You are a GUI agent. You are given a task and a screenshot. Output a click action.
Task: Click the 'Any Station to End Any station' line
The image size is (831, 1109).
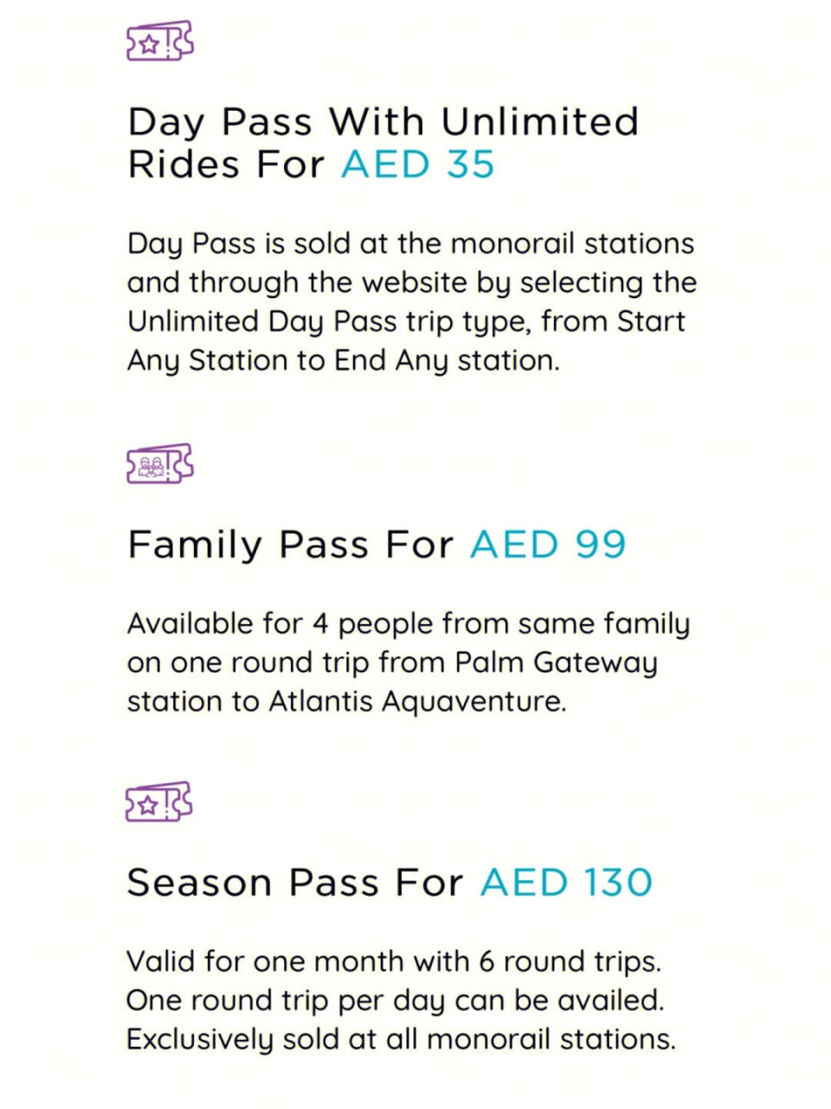click(x=344, y=360)
